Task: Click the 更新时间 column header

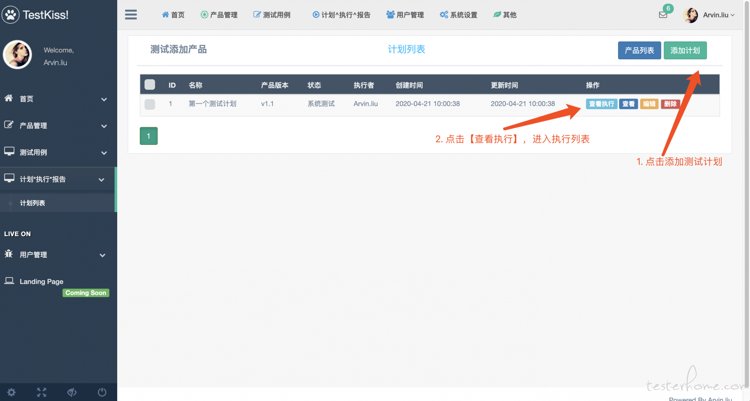Action: (504, 85)
